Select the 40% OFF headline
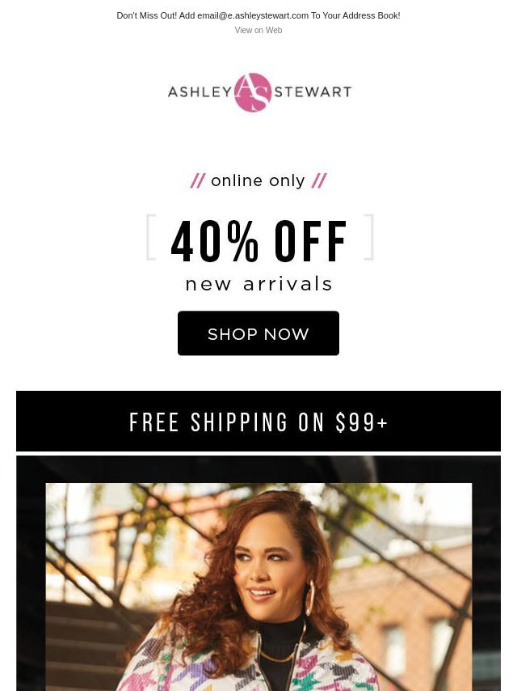The height and width of the screenshot is (691, 517). [x=259, y=241]
